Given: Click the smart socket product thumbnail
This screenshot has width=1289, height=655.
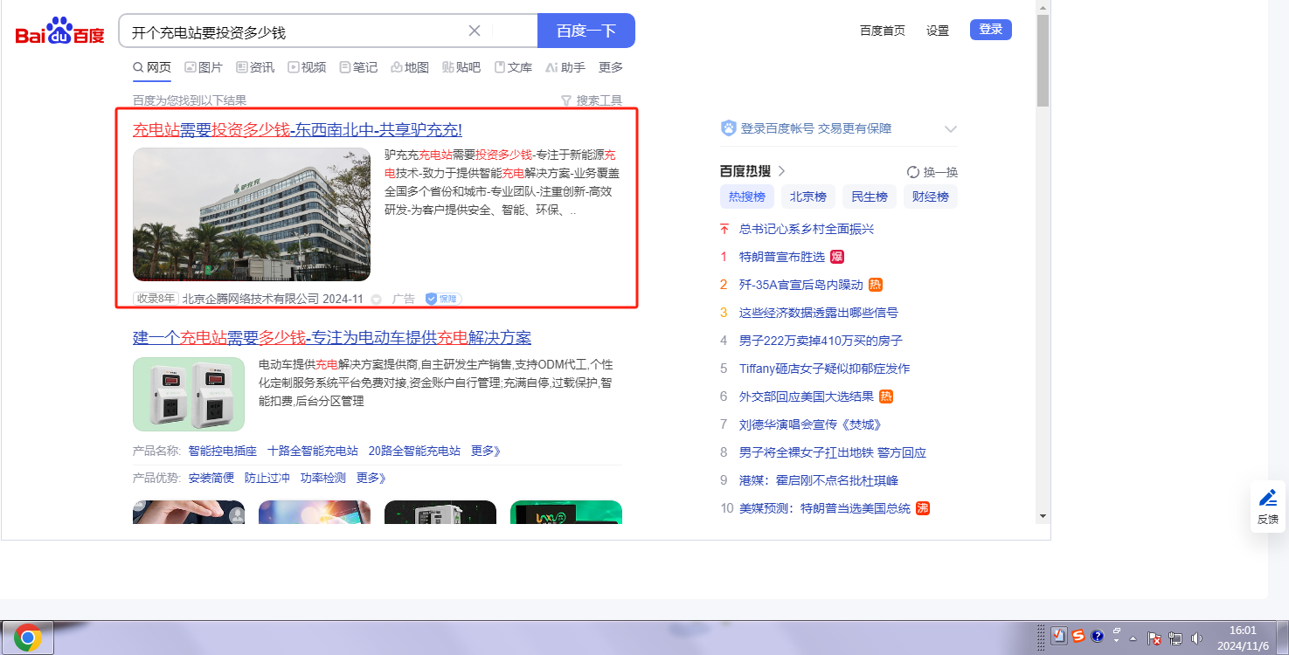Looking at the screenshot, I should pos(189,394).
